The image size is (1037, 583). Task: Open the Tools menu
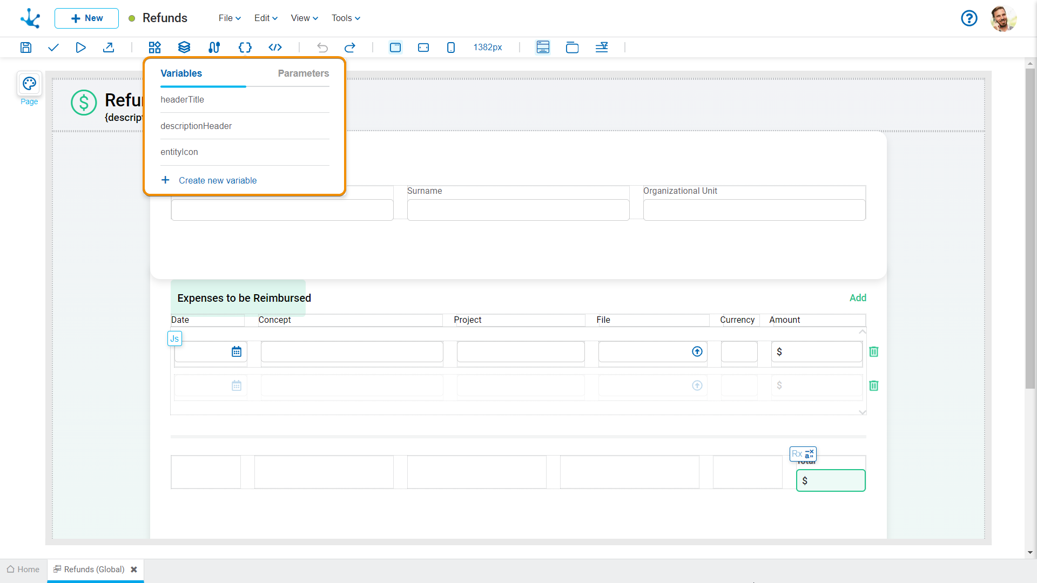pyautogui.click(x=345, y=18)
